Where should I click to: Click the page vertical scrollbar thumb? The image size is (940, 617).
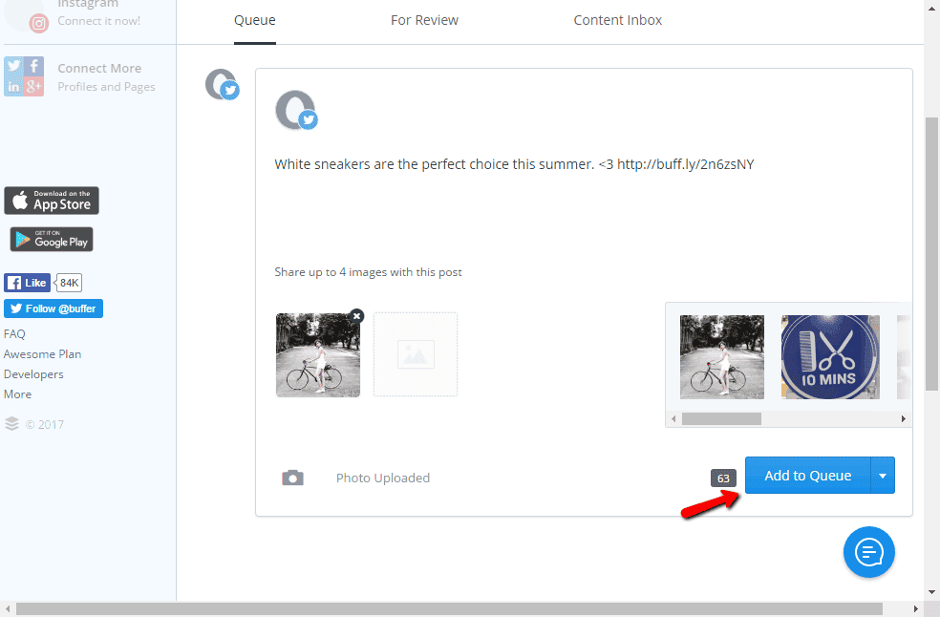click(x=931, y=254)
